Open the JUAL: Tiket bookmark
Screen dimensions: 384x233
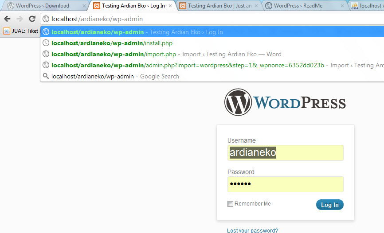pos(22,31)
